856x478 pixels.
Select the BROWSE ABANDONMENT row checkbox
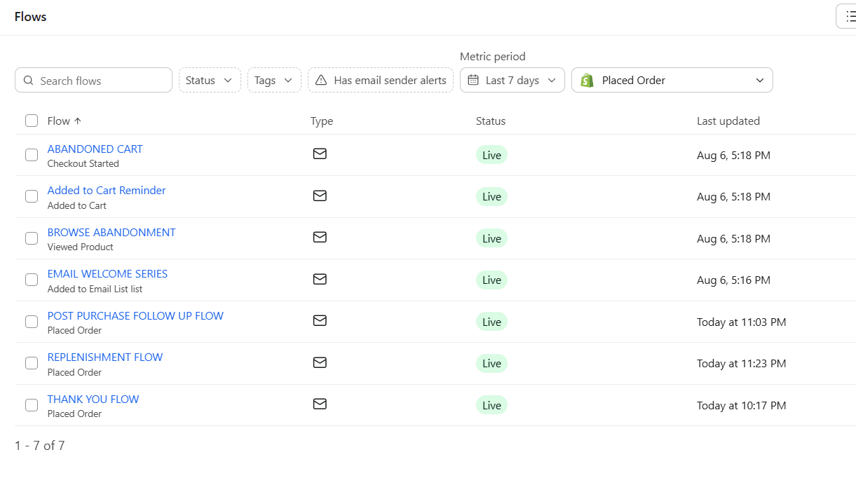(32, 238)
